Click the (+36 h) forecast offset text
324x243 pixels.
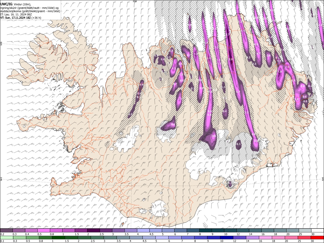click(x=36, y=18)
